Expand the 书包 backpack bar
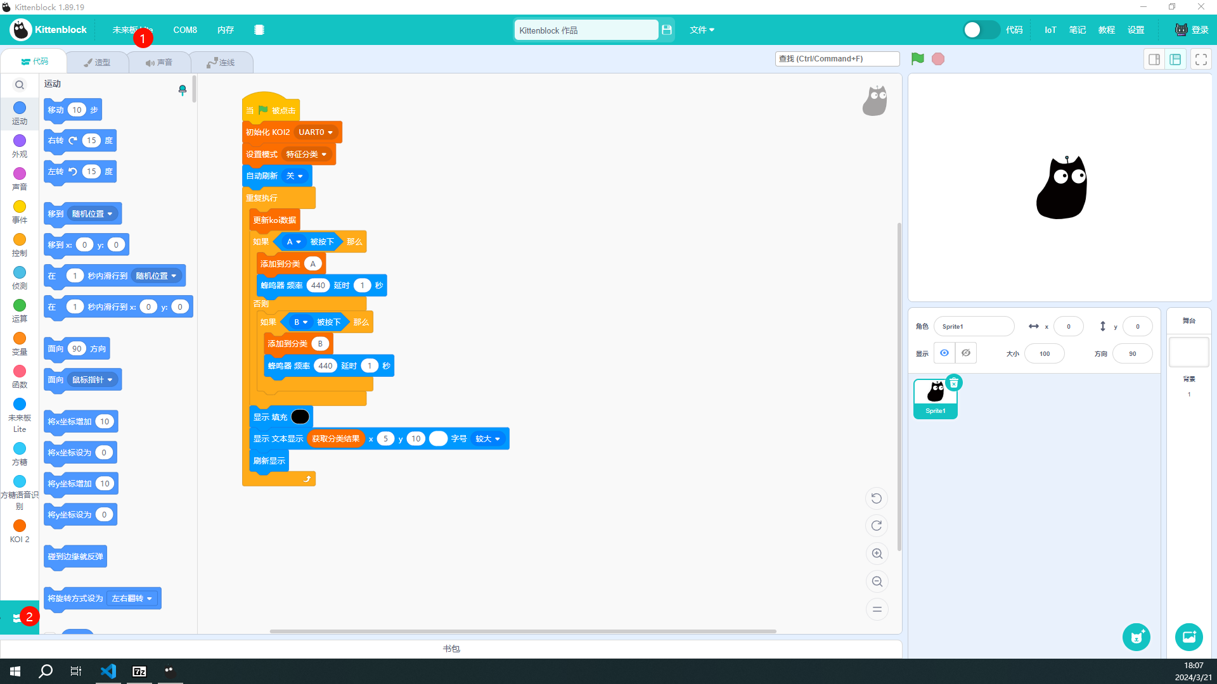Screen dimensions: 1217x684 coord(451,649)
